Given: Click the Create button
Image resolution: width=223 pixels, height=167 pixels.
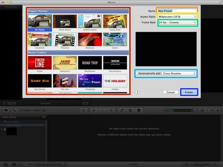Looking at the screenshot, I should tap(189, 92).
